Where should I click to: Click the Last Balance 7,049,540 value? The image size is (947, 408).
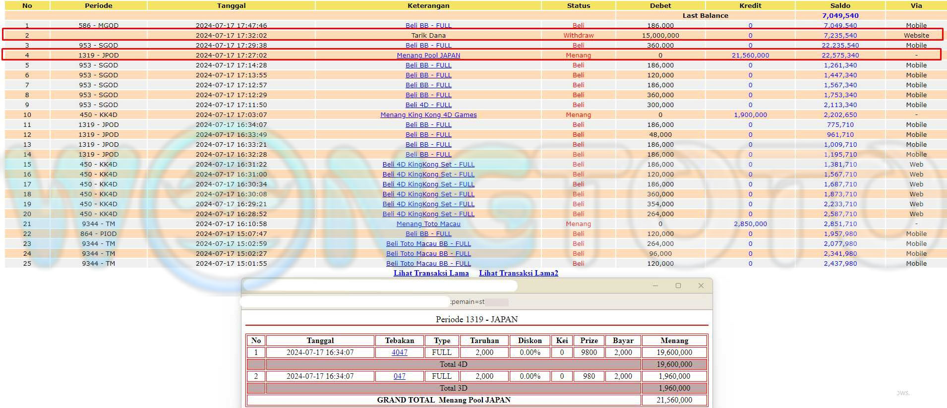point(840,16)
